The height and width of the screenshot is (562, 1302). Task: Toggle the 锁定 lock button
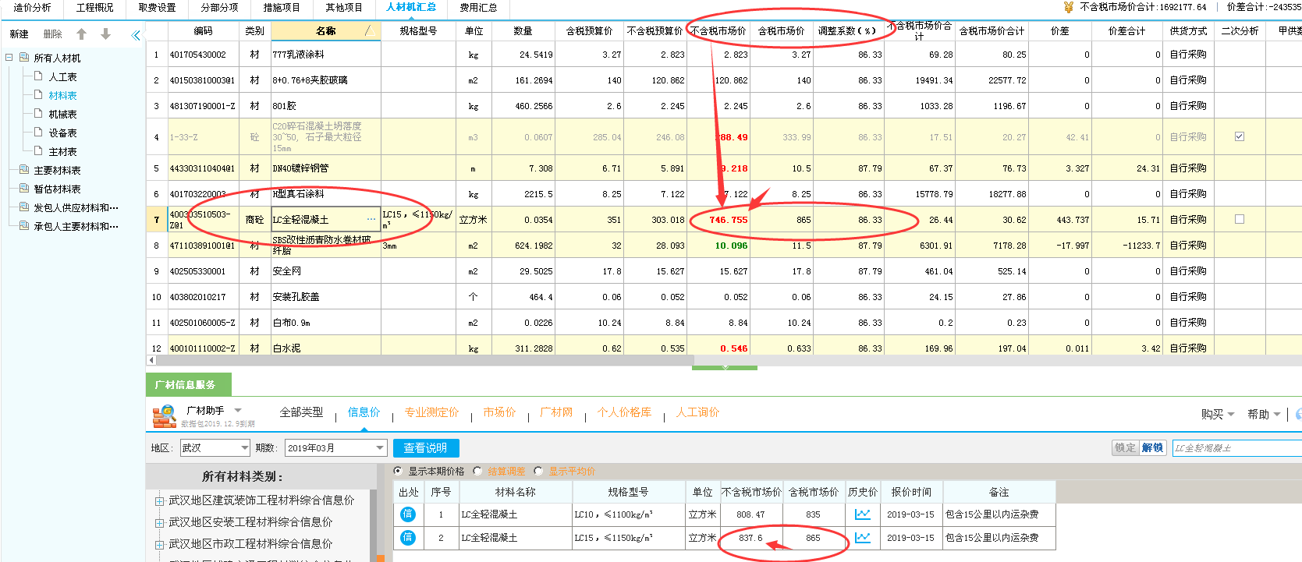pos(1125,447)
